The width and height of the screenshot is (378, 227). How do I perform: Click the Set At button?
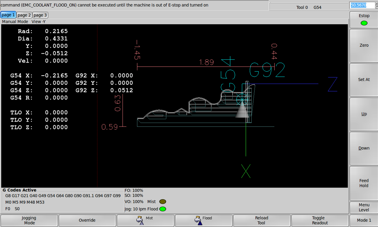[364, 80]
